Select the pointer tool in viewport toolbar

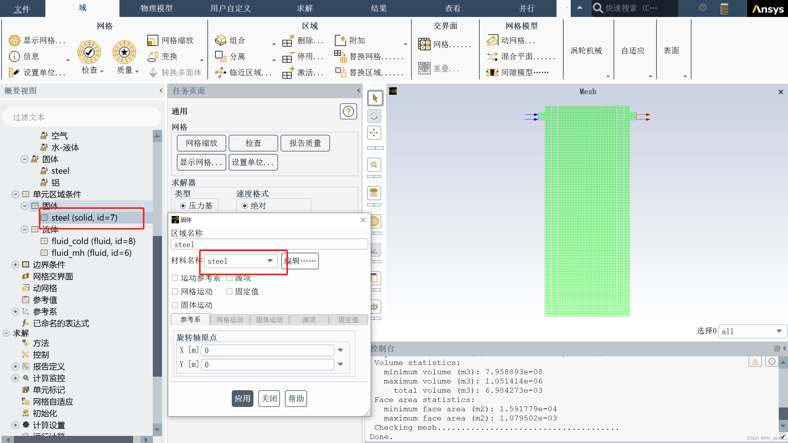375,98
